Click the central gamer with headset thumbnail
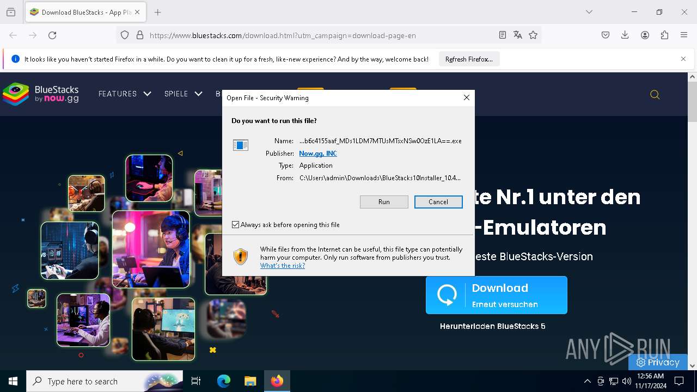This screenshot has height=392, width=697. click(151, 249)
